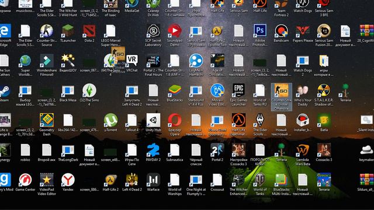
Task: Open the Dota 2 shortcut
Action: point(89,31)
